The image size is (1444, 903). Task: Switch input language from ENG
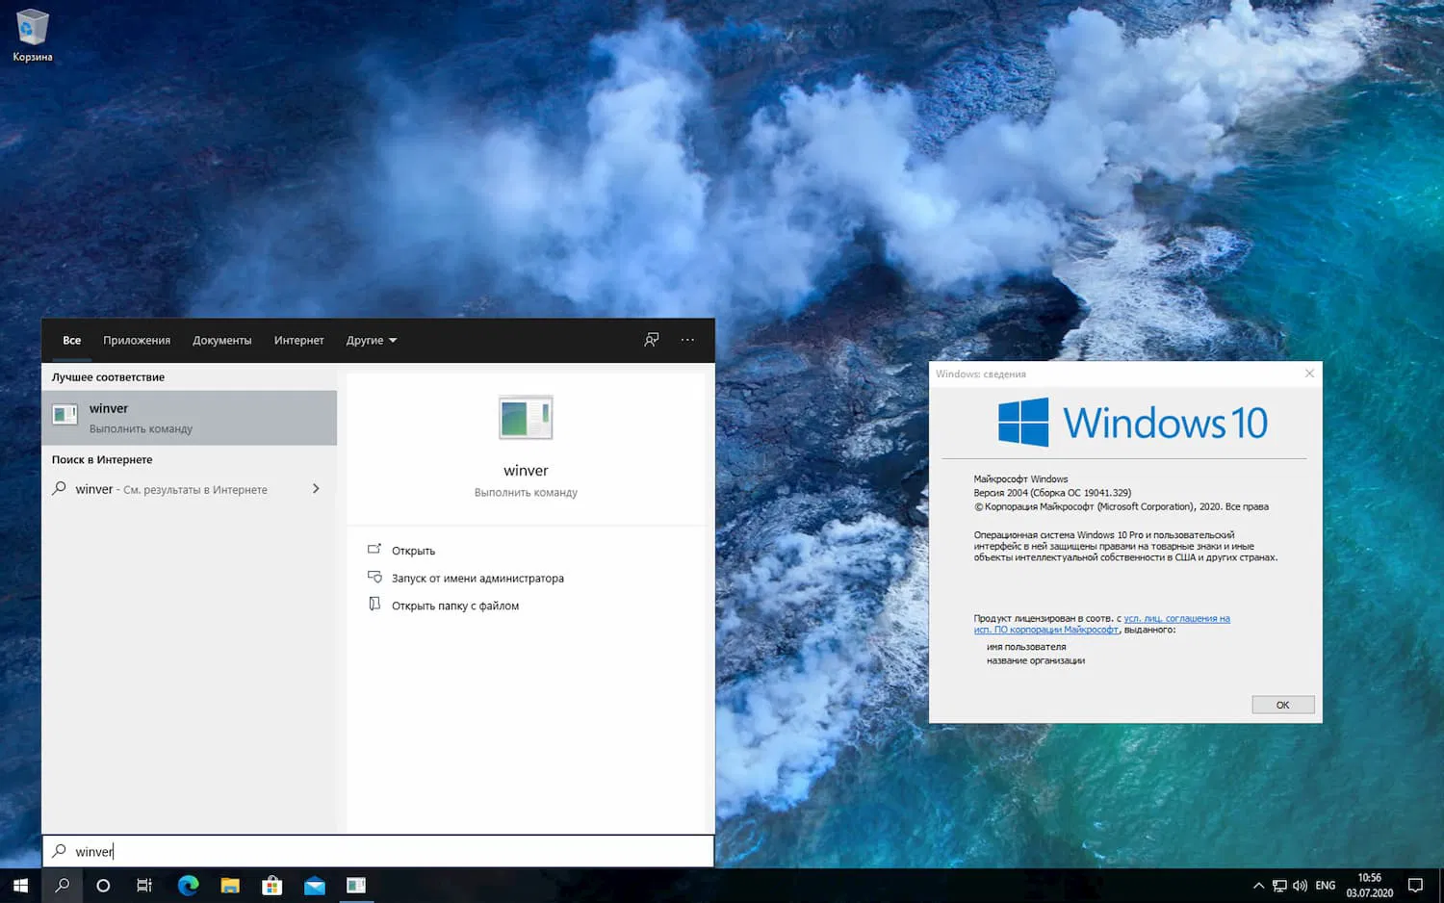1326,886
